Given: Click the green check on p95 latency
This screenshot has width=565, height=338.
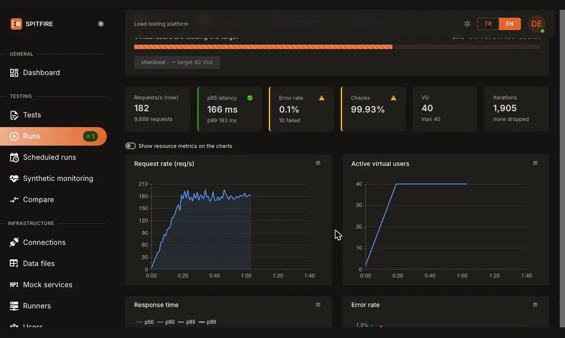Looking at the screenshot, I should click(x=250, y=98).
